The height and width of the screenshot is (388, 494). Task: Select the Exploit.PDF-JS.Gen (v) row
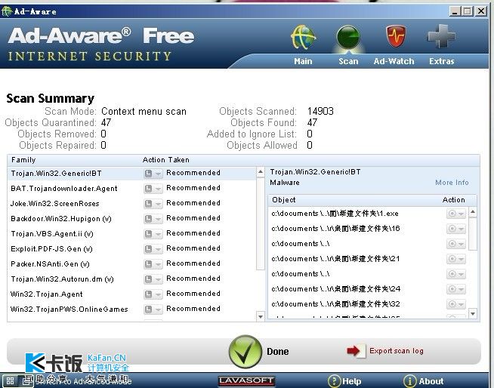[x=131, y=249]
